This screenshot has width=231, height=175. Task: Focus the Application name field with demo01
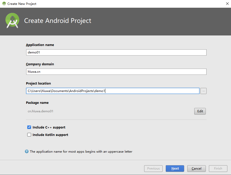click(x=116, y=52)
